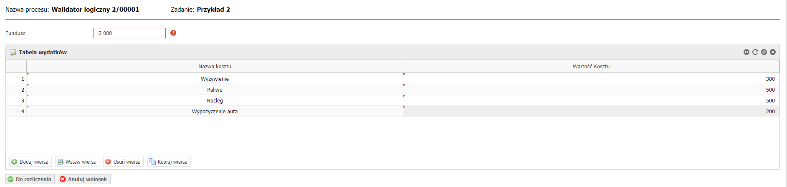Screen dimensions: 787x187
Task: Click the Fundusz input field
Action: (129, 33)
